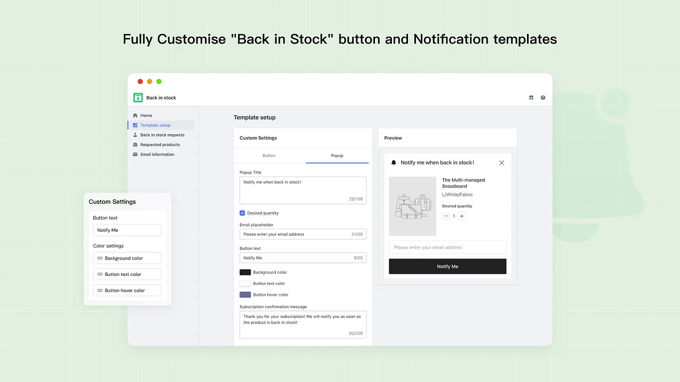Switch to the Button tab

(x=269, y=155)
